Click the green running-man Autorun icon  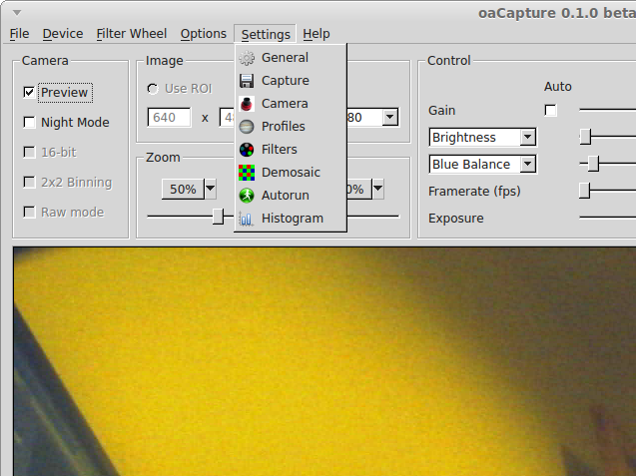(247, 196)
